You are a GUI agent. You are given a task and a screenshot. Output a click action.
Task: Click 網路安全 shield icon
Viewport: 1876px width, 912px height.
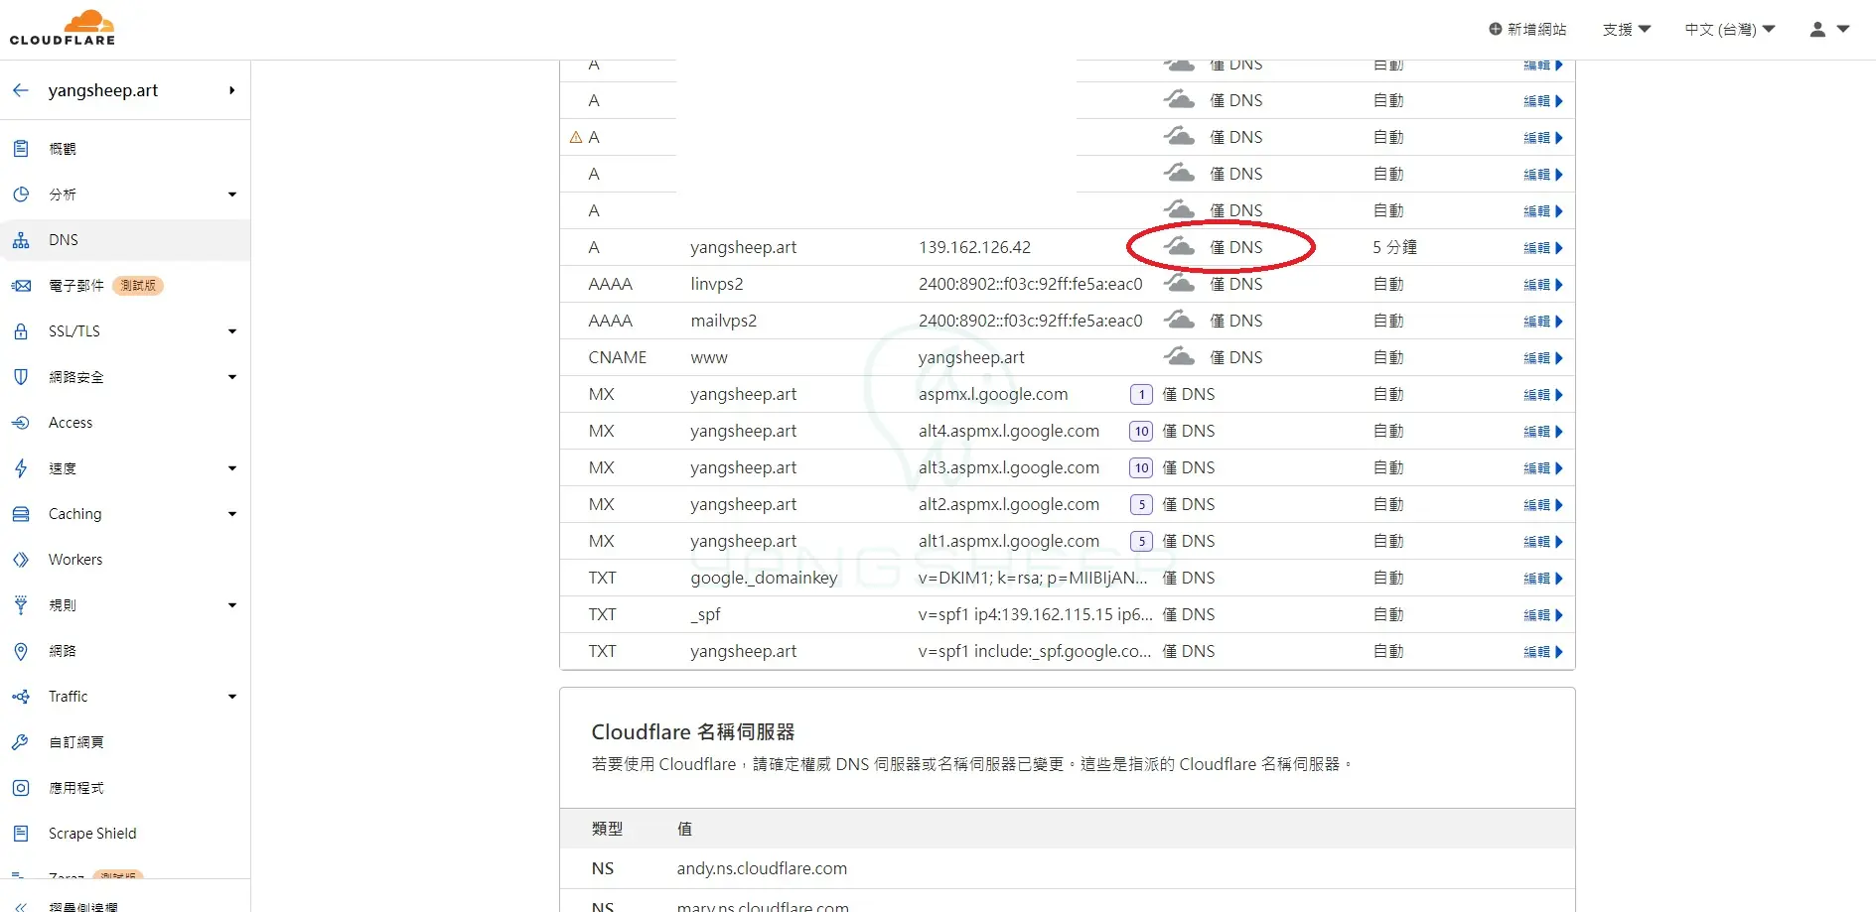[21, 377]
